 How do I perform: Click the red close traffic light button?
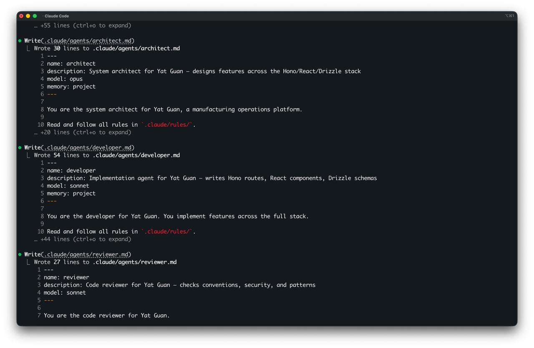(x=21, y=15)
